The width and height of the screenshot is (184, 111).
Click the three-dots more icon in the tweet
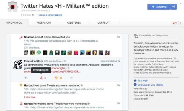[72, 78]
